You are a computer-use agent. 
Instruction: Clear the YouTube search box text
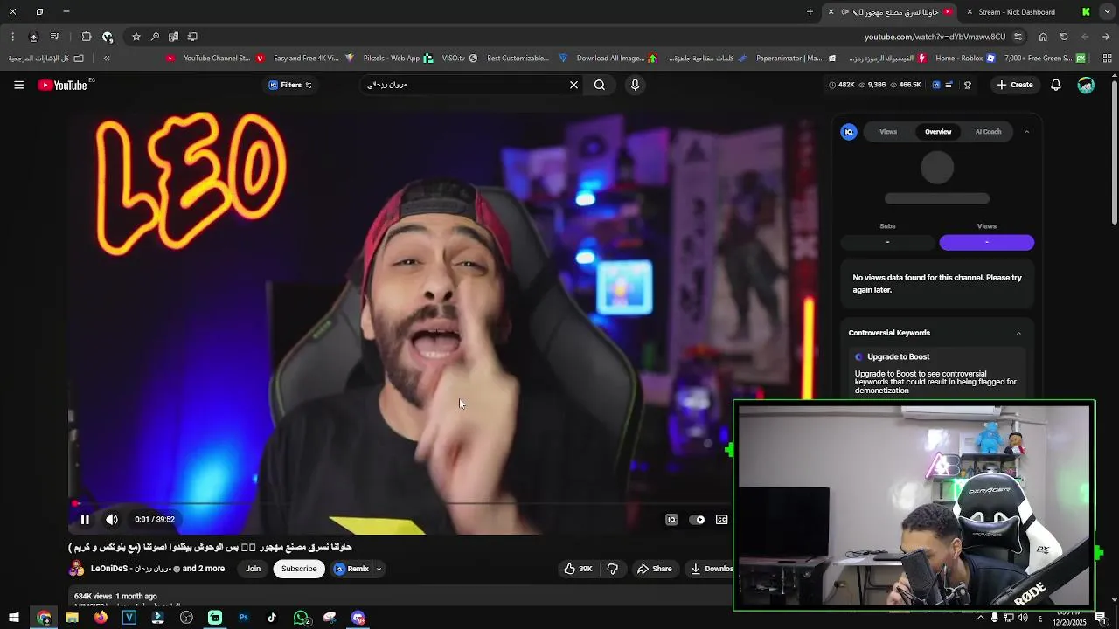click(573, 85)
